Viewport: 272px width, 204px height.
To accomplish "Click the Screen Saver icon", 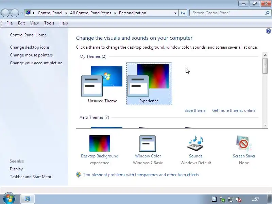I will click(244, 143).
